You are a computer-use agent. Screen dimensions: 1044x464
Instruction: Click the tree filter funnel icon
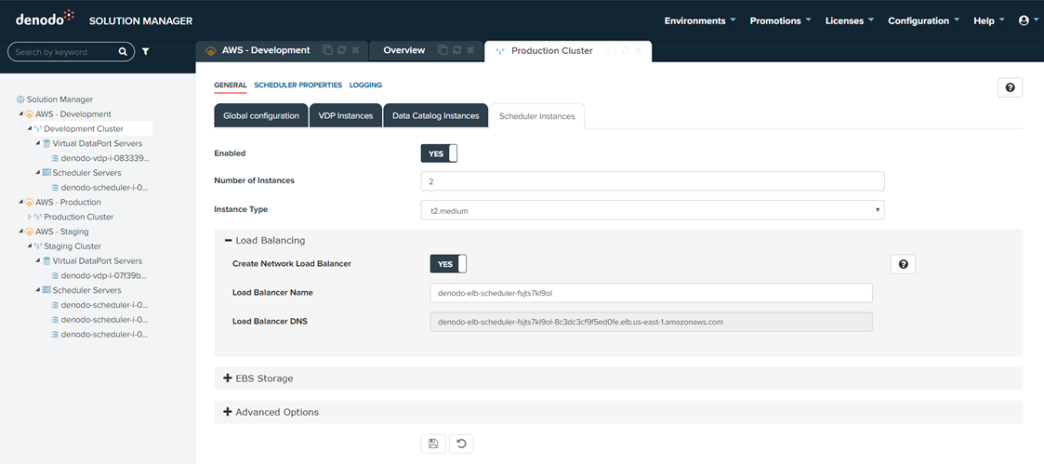146,52
